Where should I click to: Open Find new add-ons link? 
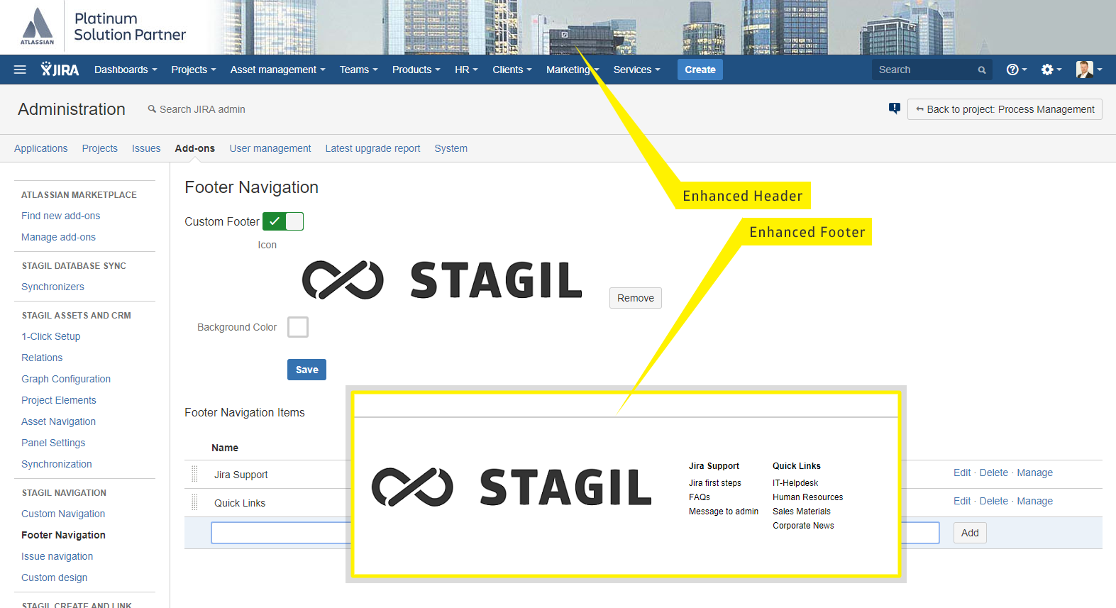(x=61, y=216)
